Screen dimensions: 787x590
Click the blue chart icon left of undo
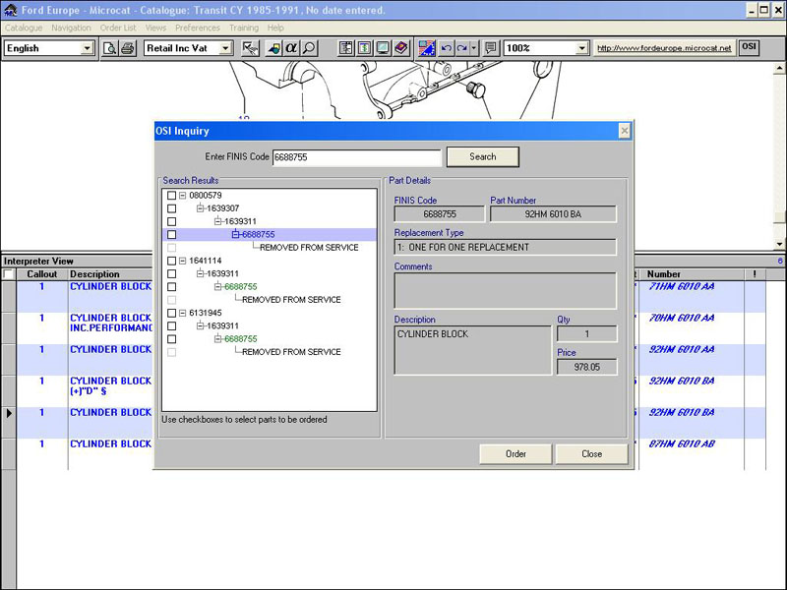click(x=427, y=48)
